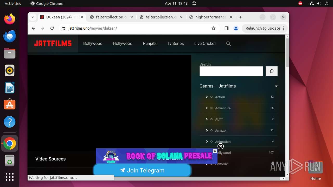Bookmark this page with the star icon
333x187 pixels.
214,28
